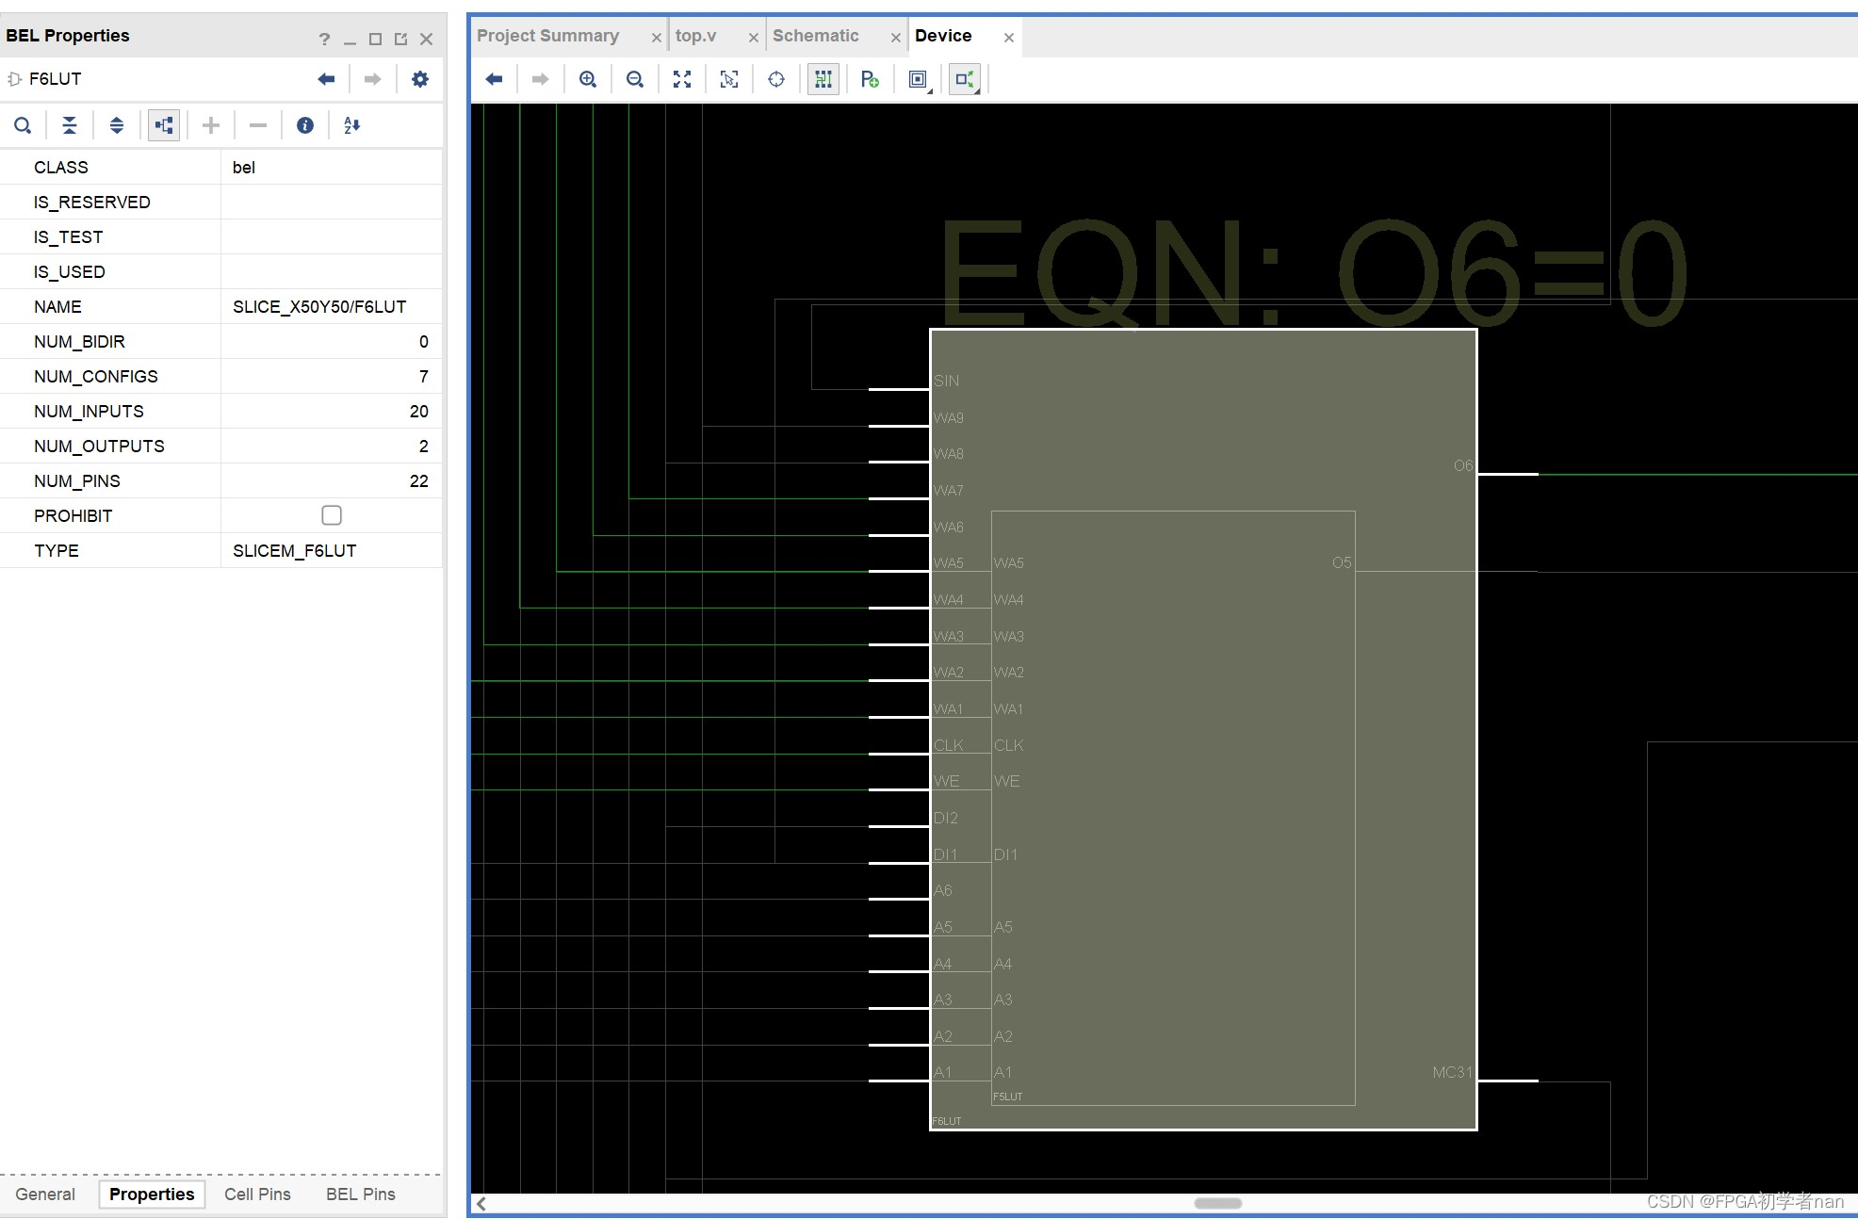1858x1219 pixels.
Task: Click Zoom Fit icon in Device view
Action: pos(682,79)
